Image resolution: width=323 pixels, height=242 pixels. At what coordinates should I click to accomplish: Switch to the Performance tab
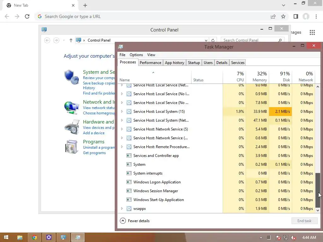point(150,63)
